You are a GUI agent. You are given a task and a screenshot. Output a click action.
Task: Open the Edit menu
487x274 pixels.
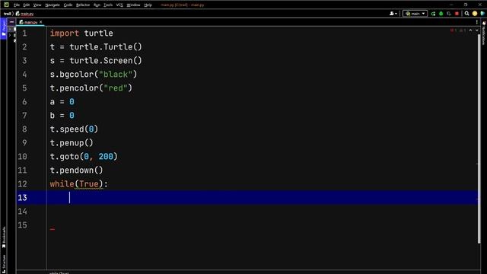27,5
